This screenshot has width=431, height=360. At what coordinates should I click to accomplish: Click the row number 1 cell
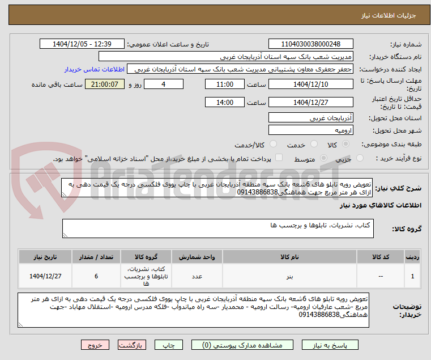[x=412, y=276]
